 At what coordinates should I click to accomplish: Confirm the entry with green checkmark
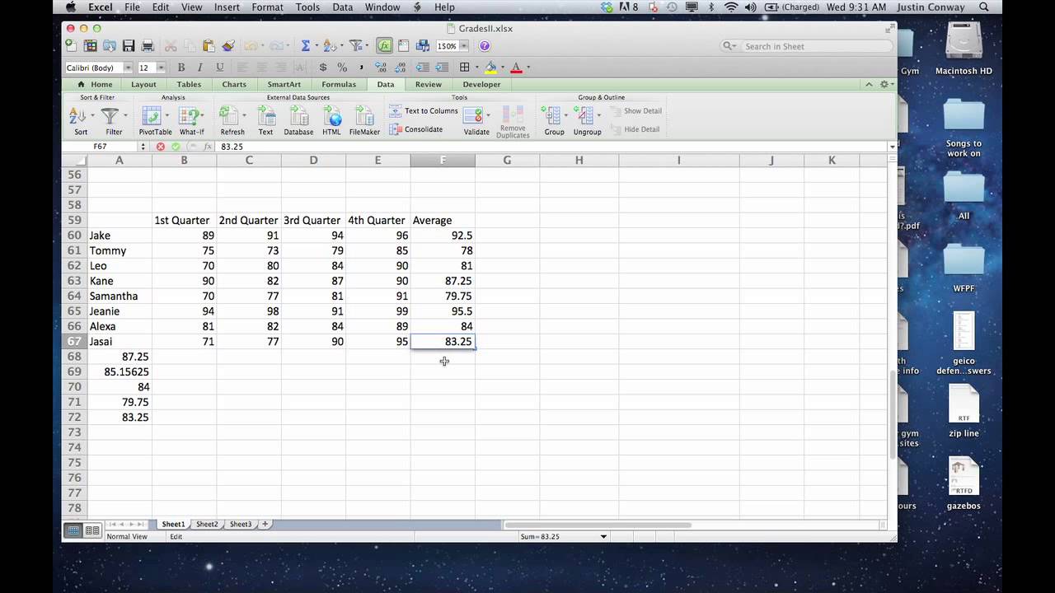pyautogui.click(x=176, y=147)
